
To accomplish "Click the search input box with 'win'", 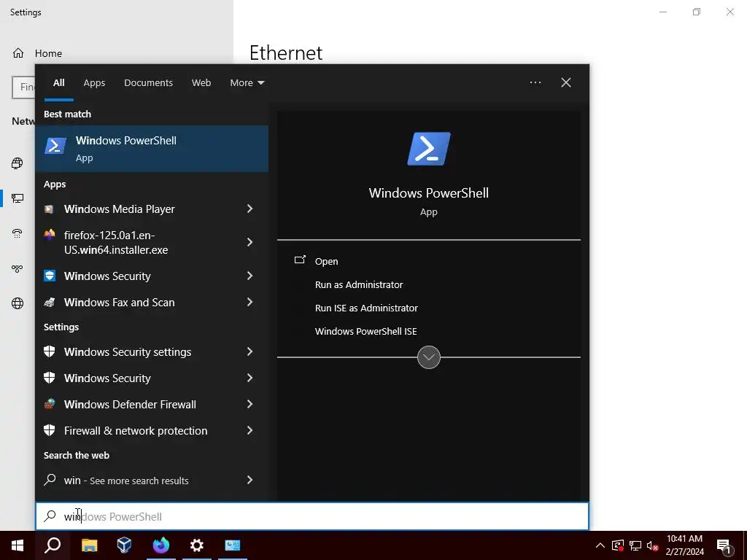I will [x=312, y=516].
